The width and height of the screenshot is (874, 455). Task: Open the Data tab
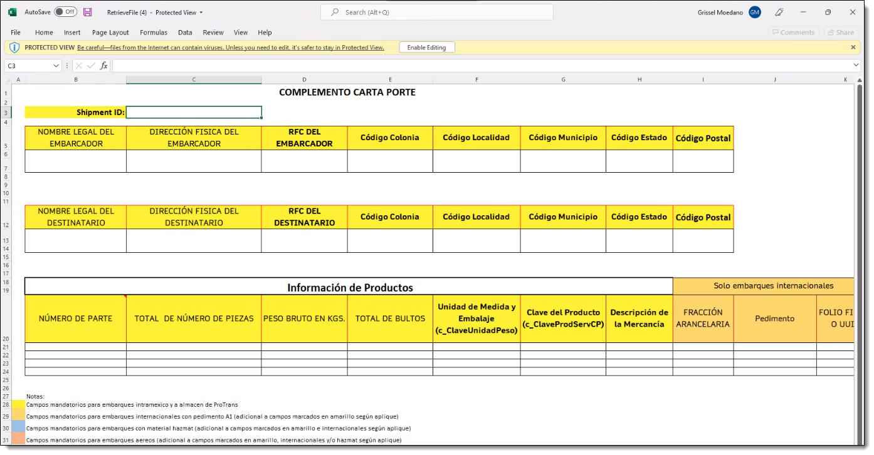(x=185, y=33)
